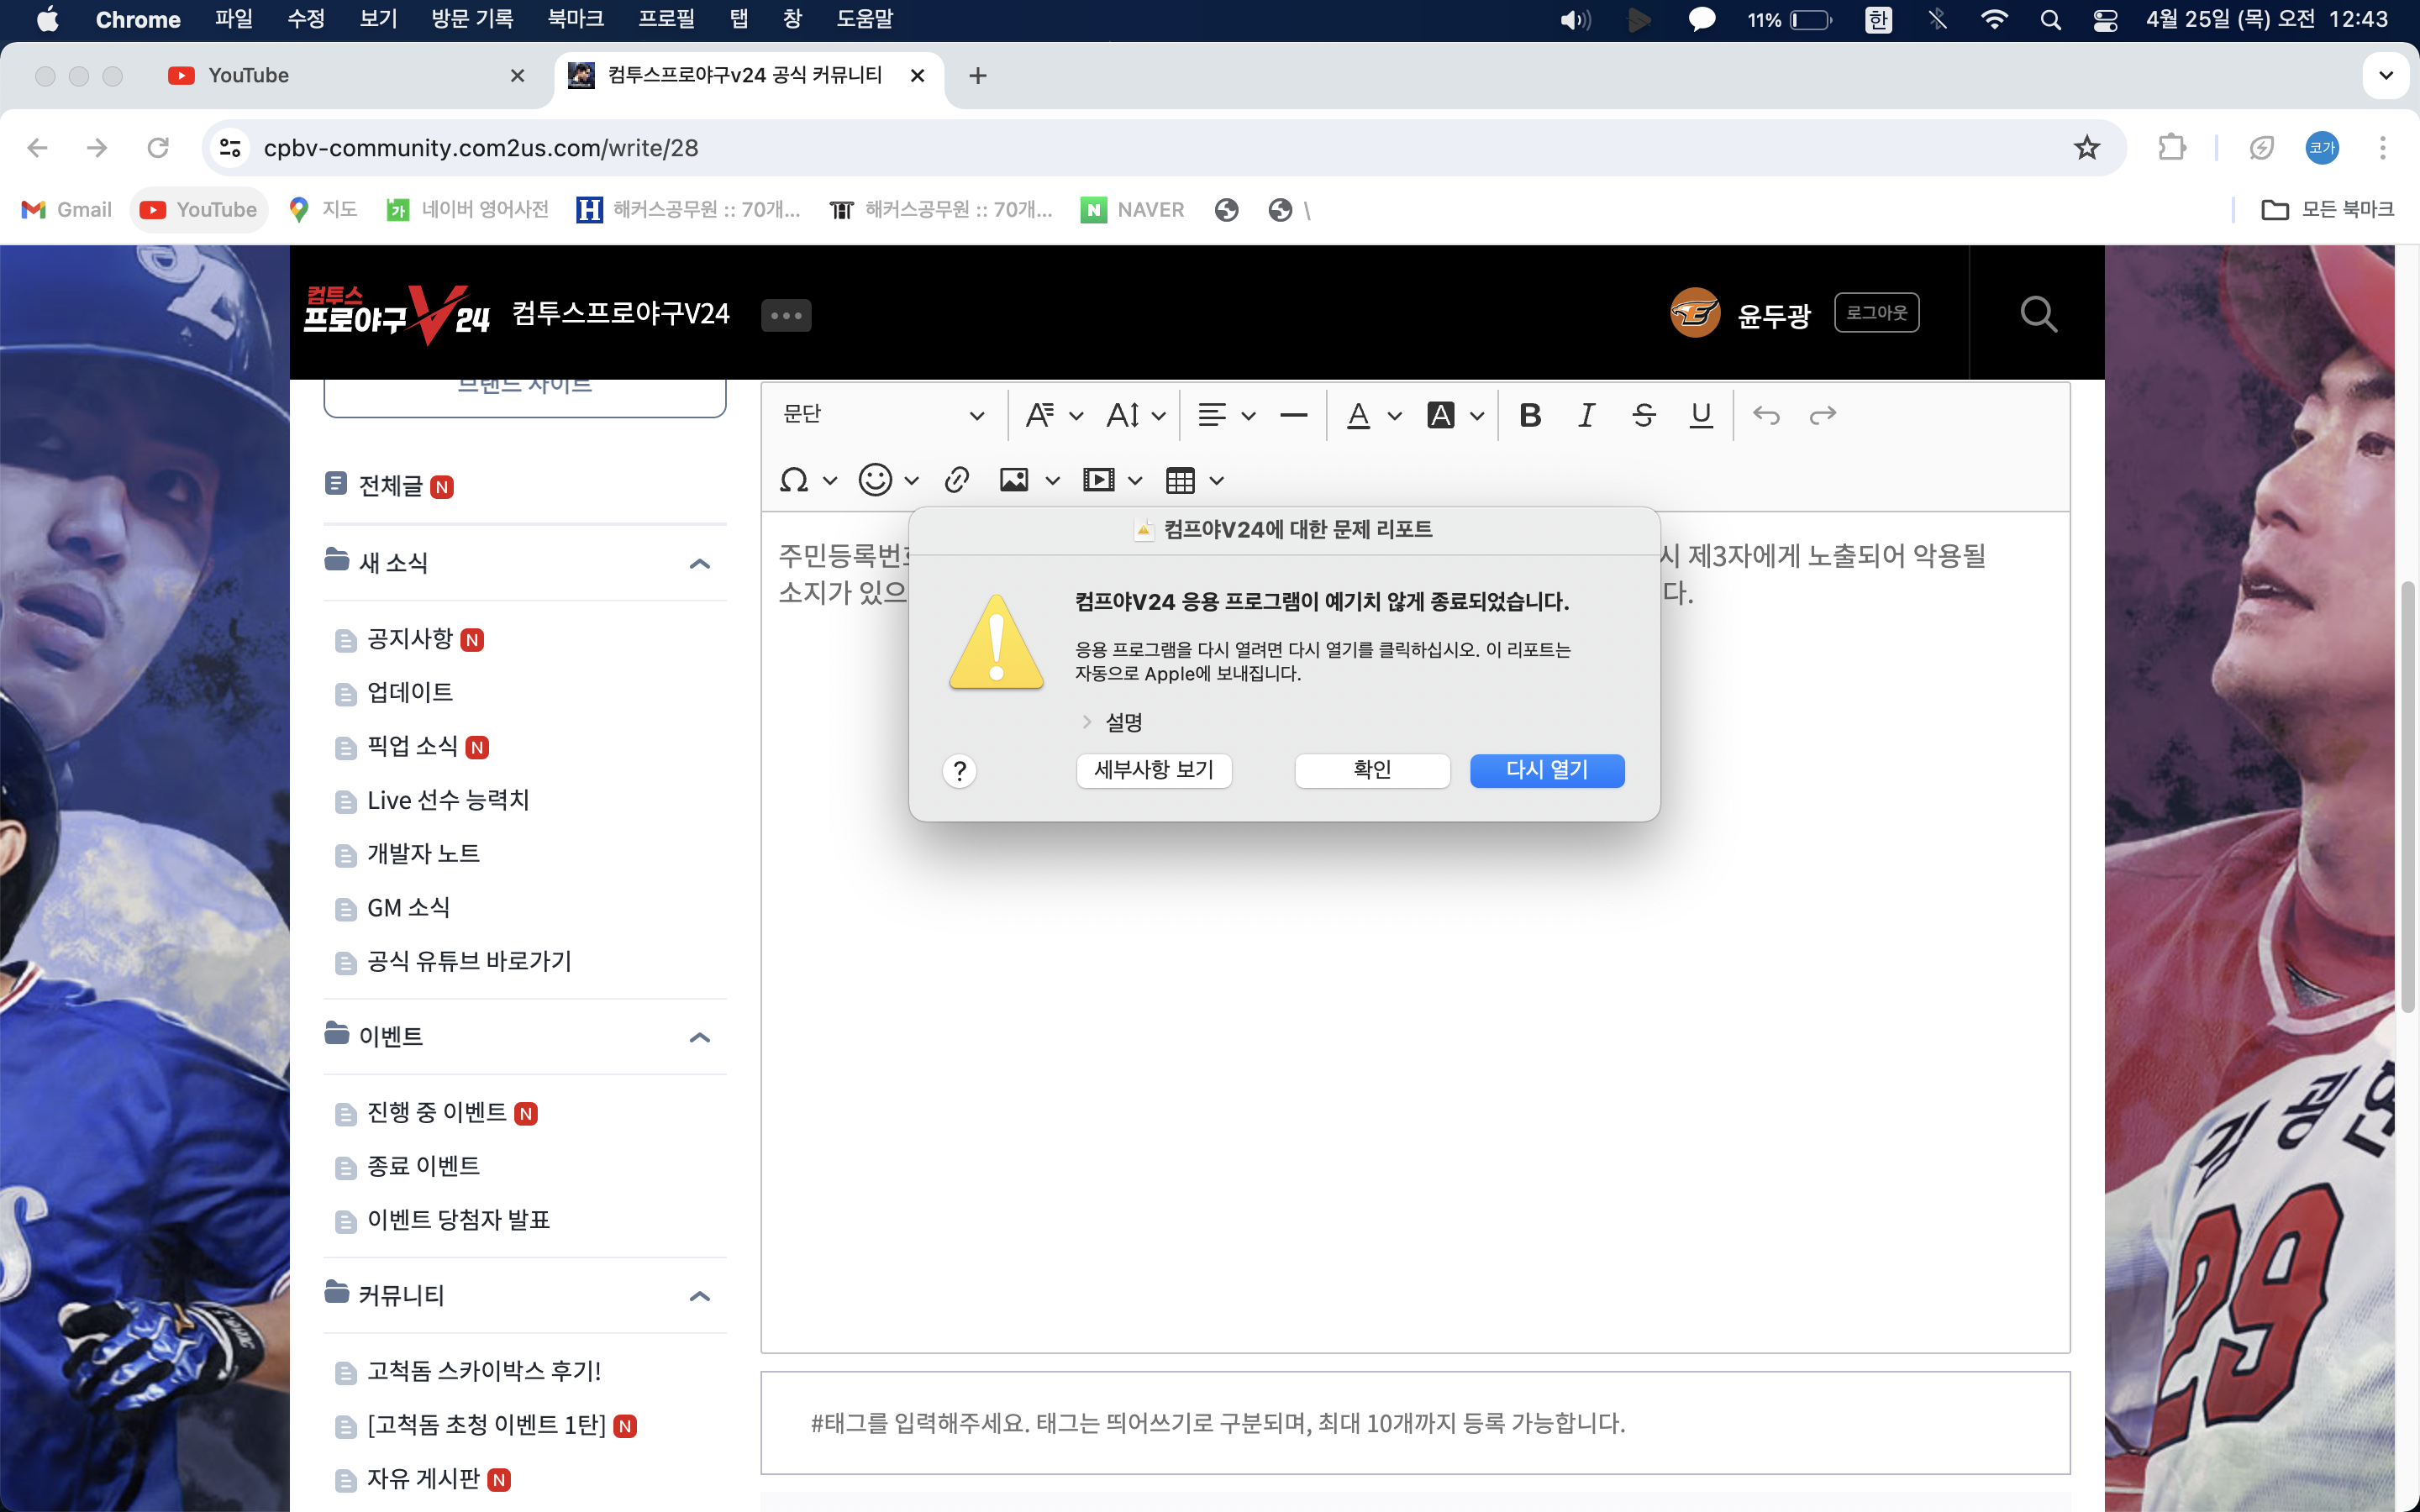Click the 다시 열기 button
2420x1512 pixels.
tap(1546, 770)
